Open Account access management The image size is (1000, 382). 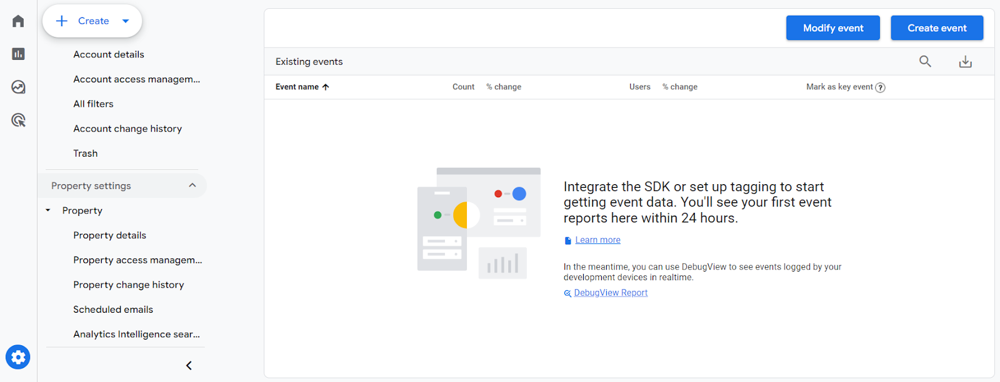(x=137, y=79)
